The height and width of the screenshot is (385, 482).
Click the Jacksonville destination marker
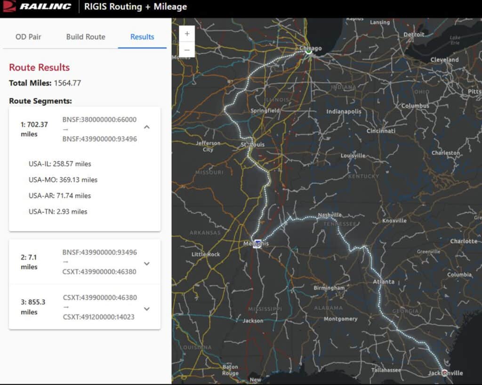[x=443, y=371]
